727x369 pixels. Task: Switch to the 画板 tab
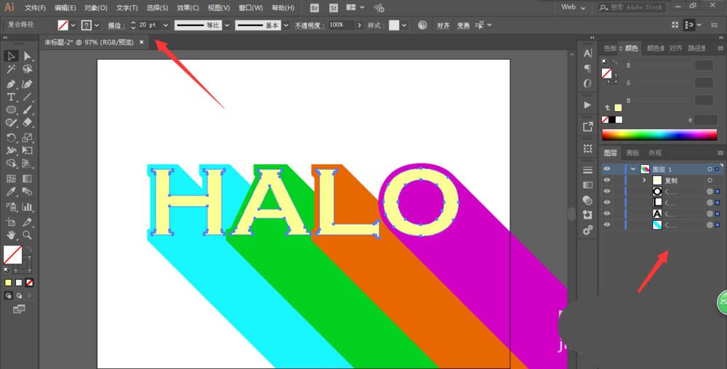tap(632, 153)
